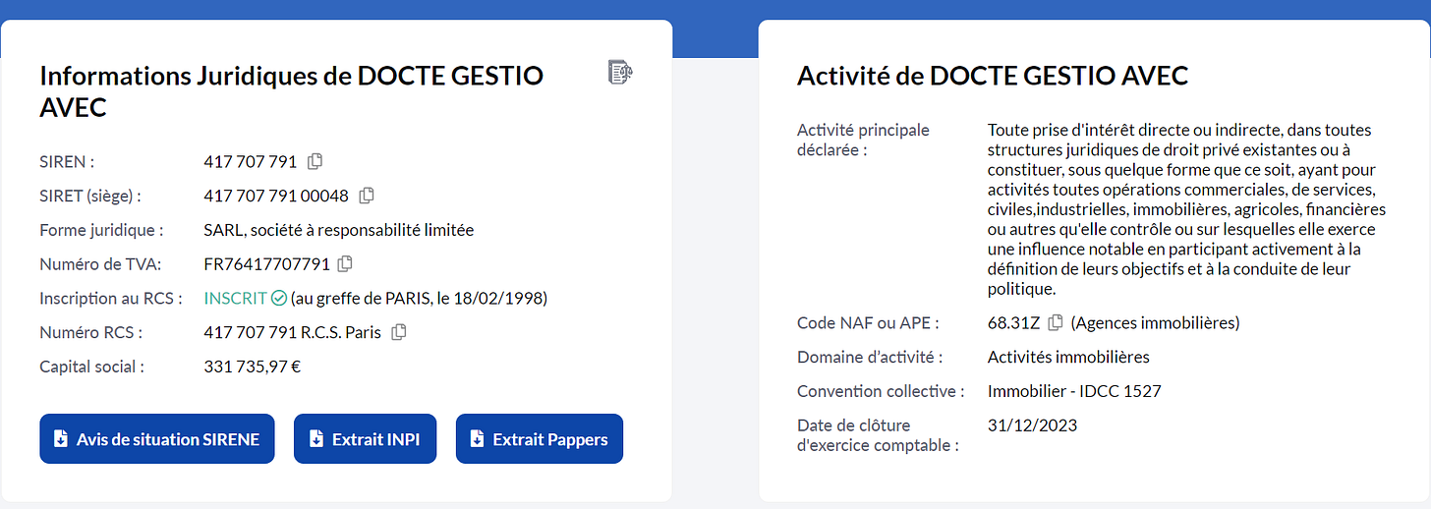Click the document icon beside Informations Juridiques title
Image resolution: width=1431 pixels, height=509 pixels.
pos(620,73)
